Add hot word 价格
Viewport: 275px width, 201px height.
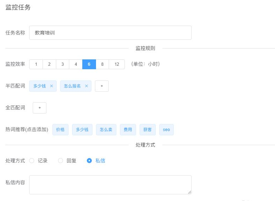[60, 130]
